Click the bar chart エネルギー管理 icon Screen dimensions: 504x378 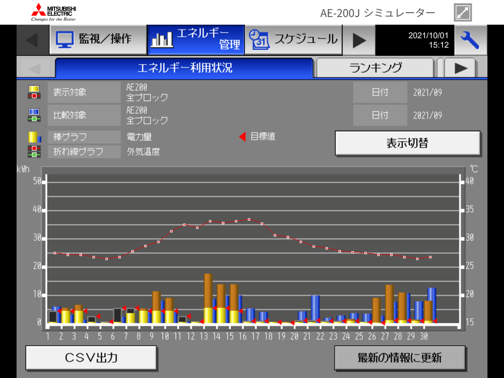[x=162, y=39]
